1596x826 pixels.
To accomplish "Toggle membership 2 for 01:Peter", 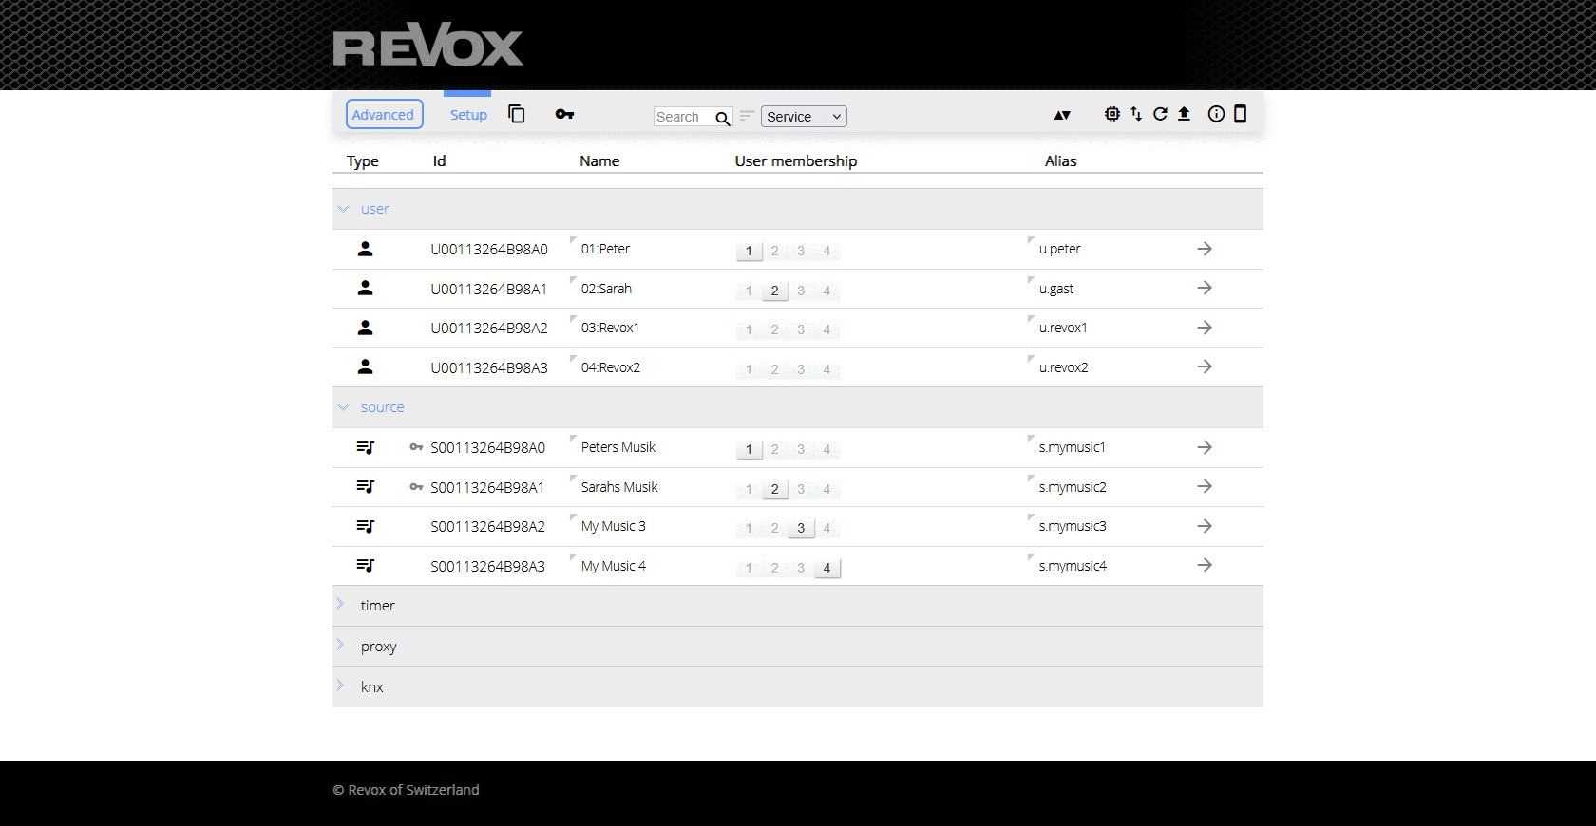I will [x=775, y=251].
